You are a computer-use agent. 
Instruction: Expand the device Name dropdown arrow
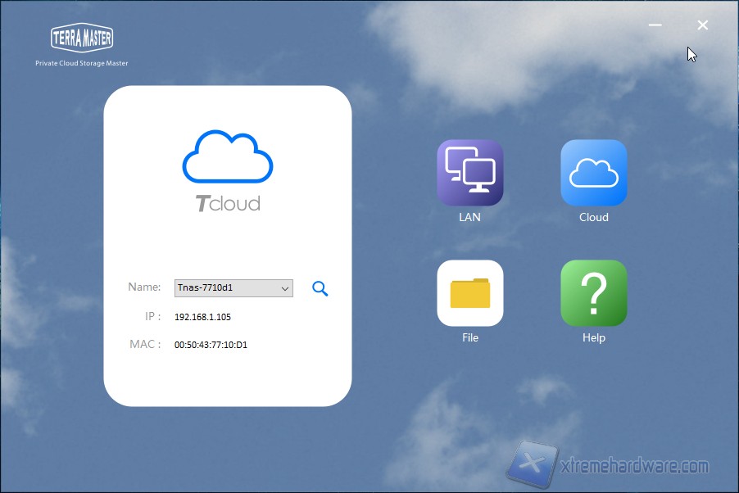pos(284,288)
